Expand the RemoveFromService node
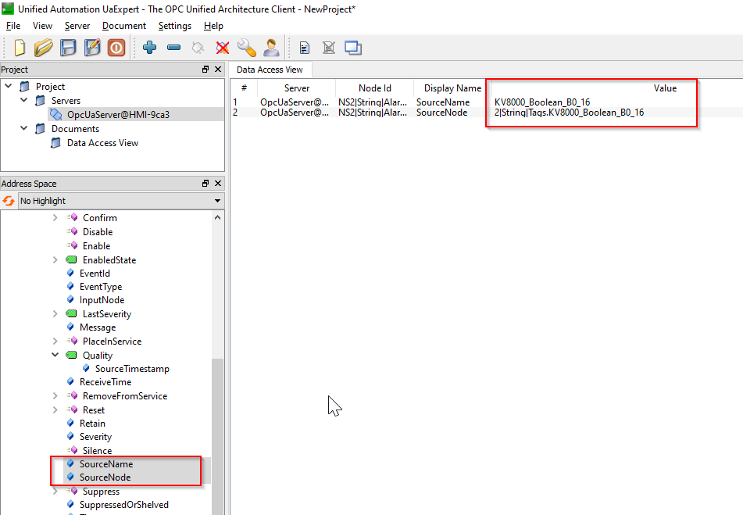Image resolution: width=743 pixels, height=515 pixels. click(55, 395)
